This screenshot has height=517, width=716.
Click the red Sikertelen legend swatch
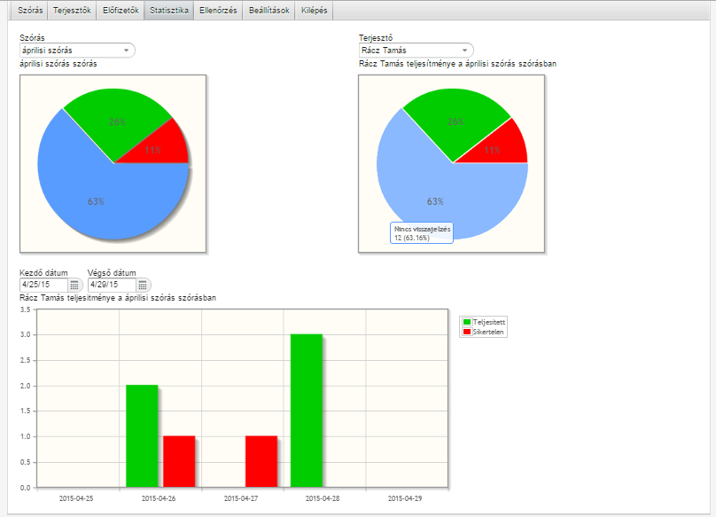click(467, 332)
